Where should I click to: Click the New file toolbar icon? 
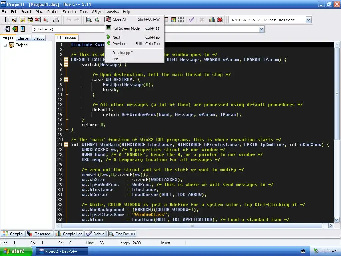click(x=7, y=20)
